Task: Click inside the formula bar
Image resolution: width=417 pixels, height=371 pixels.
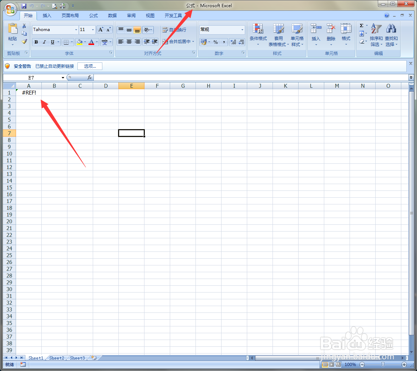Action: click(251, 77)
